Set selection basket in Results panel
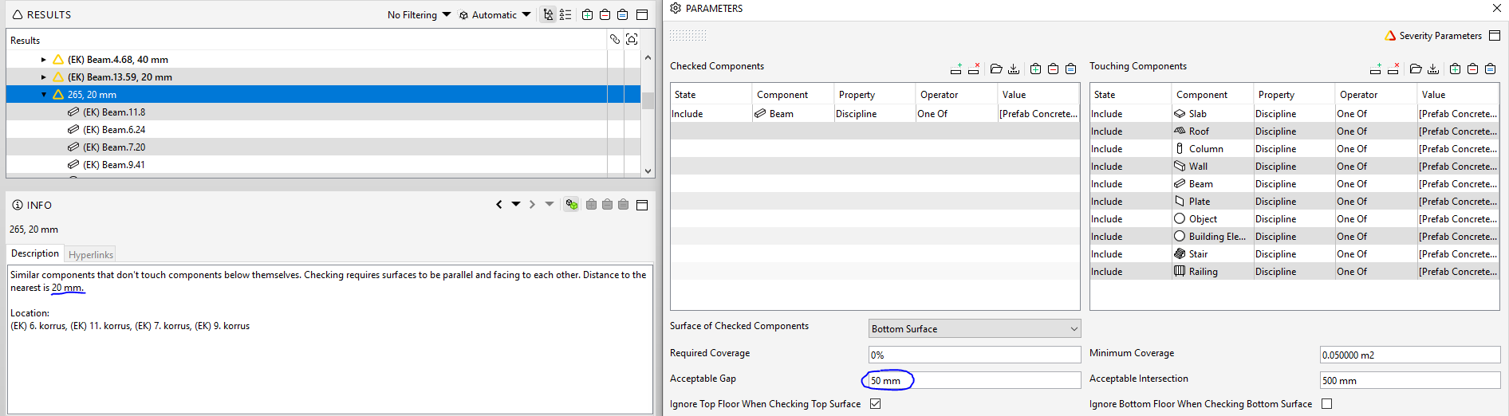1509x416 pixels. tap(622, 14)
